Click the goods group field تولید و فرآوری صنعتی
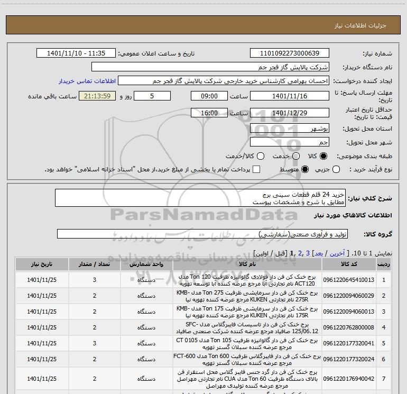 (202, 234)
